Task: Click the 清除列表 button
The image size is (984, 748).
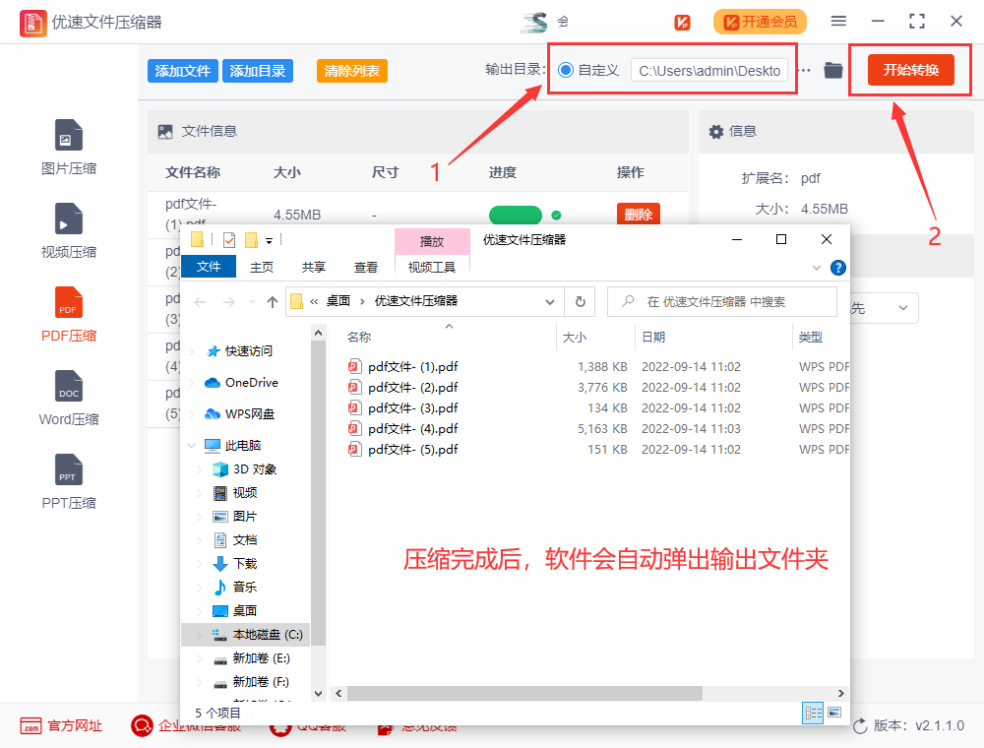Action: 351,71
